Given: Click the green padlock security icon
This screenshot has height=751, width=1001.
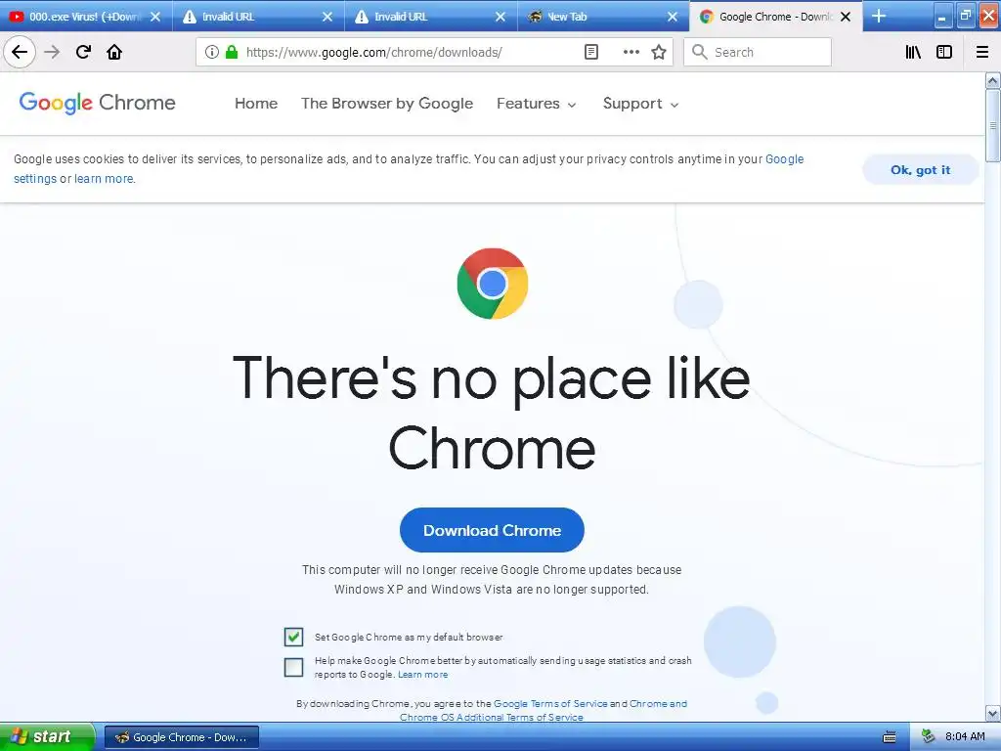Looking at the screenshot, I should click(x=232, y=52).
